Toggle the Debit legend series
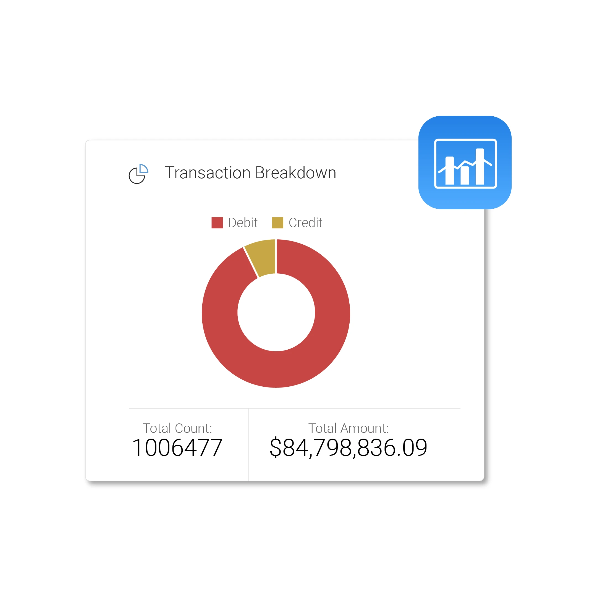 (234, 223)
